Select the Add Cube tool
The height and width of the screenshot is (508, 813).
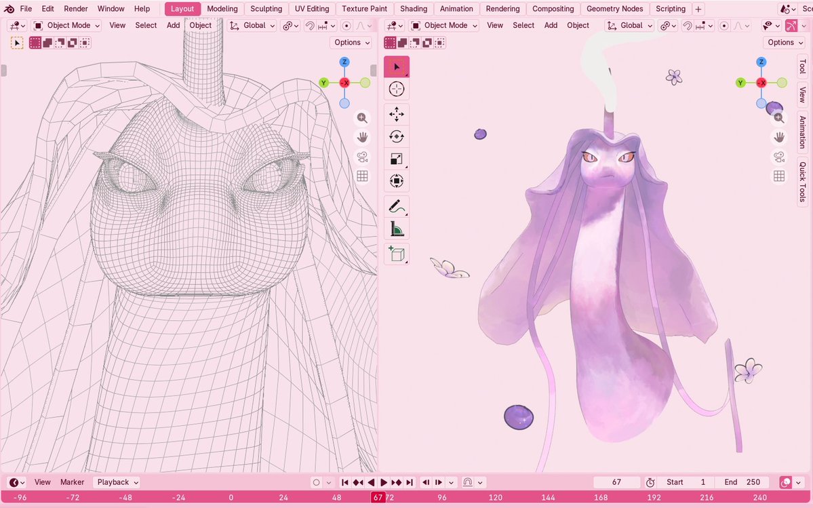396,254
